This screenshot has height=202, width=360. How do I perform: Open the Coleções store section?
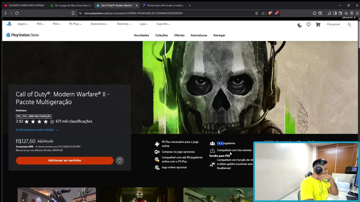point(161,35)
